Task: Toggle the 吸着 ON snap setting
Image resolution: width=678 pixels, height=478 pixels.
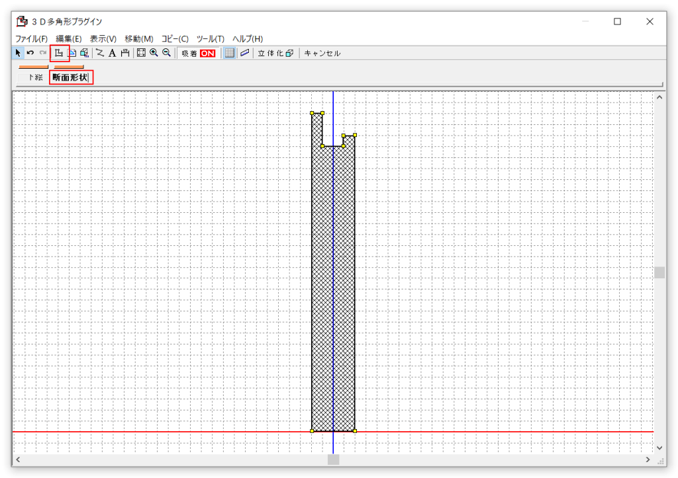Action: tap(199, 54)
